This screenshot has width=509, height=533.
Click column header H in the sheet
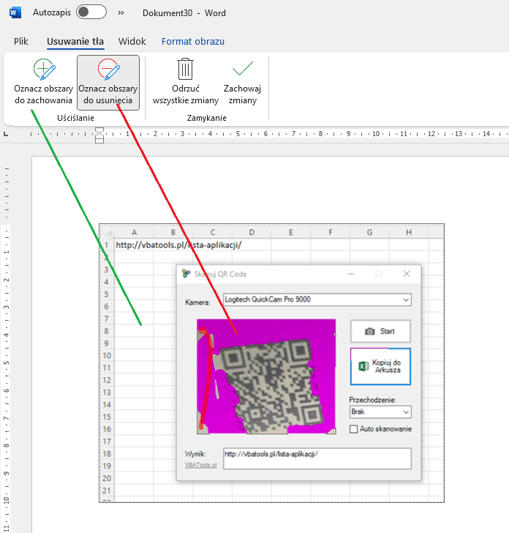pyautogui.click(x=409, y=232)
